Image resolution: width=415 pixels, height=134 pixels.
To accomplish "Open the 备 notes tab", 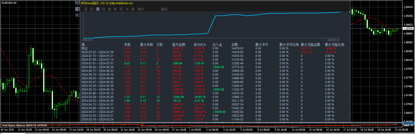I will (x=133, y=9).
